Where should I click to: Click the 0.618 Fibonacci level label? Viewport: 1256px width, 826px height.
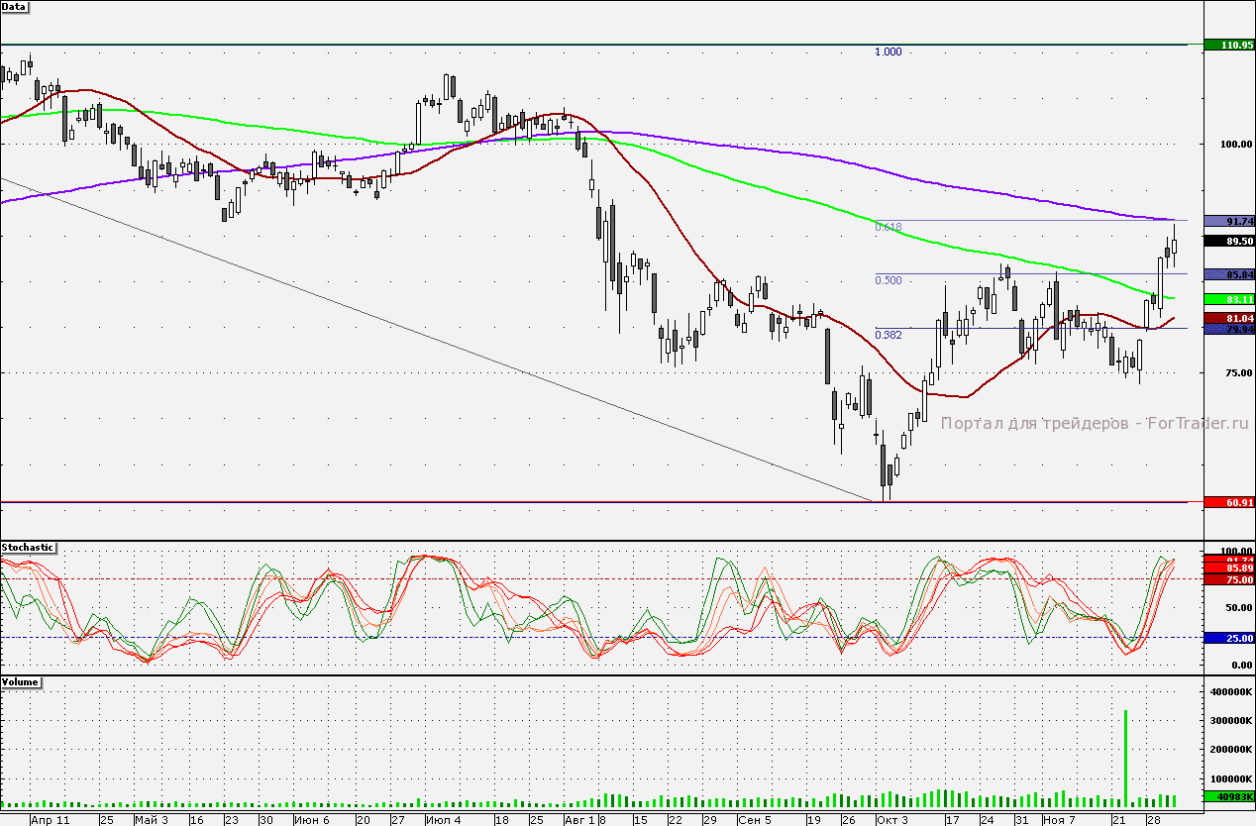click(x=888, y=227)
